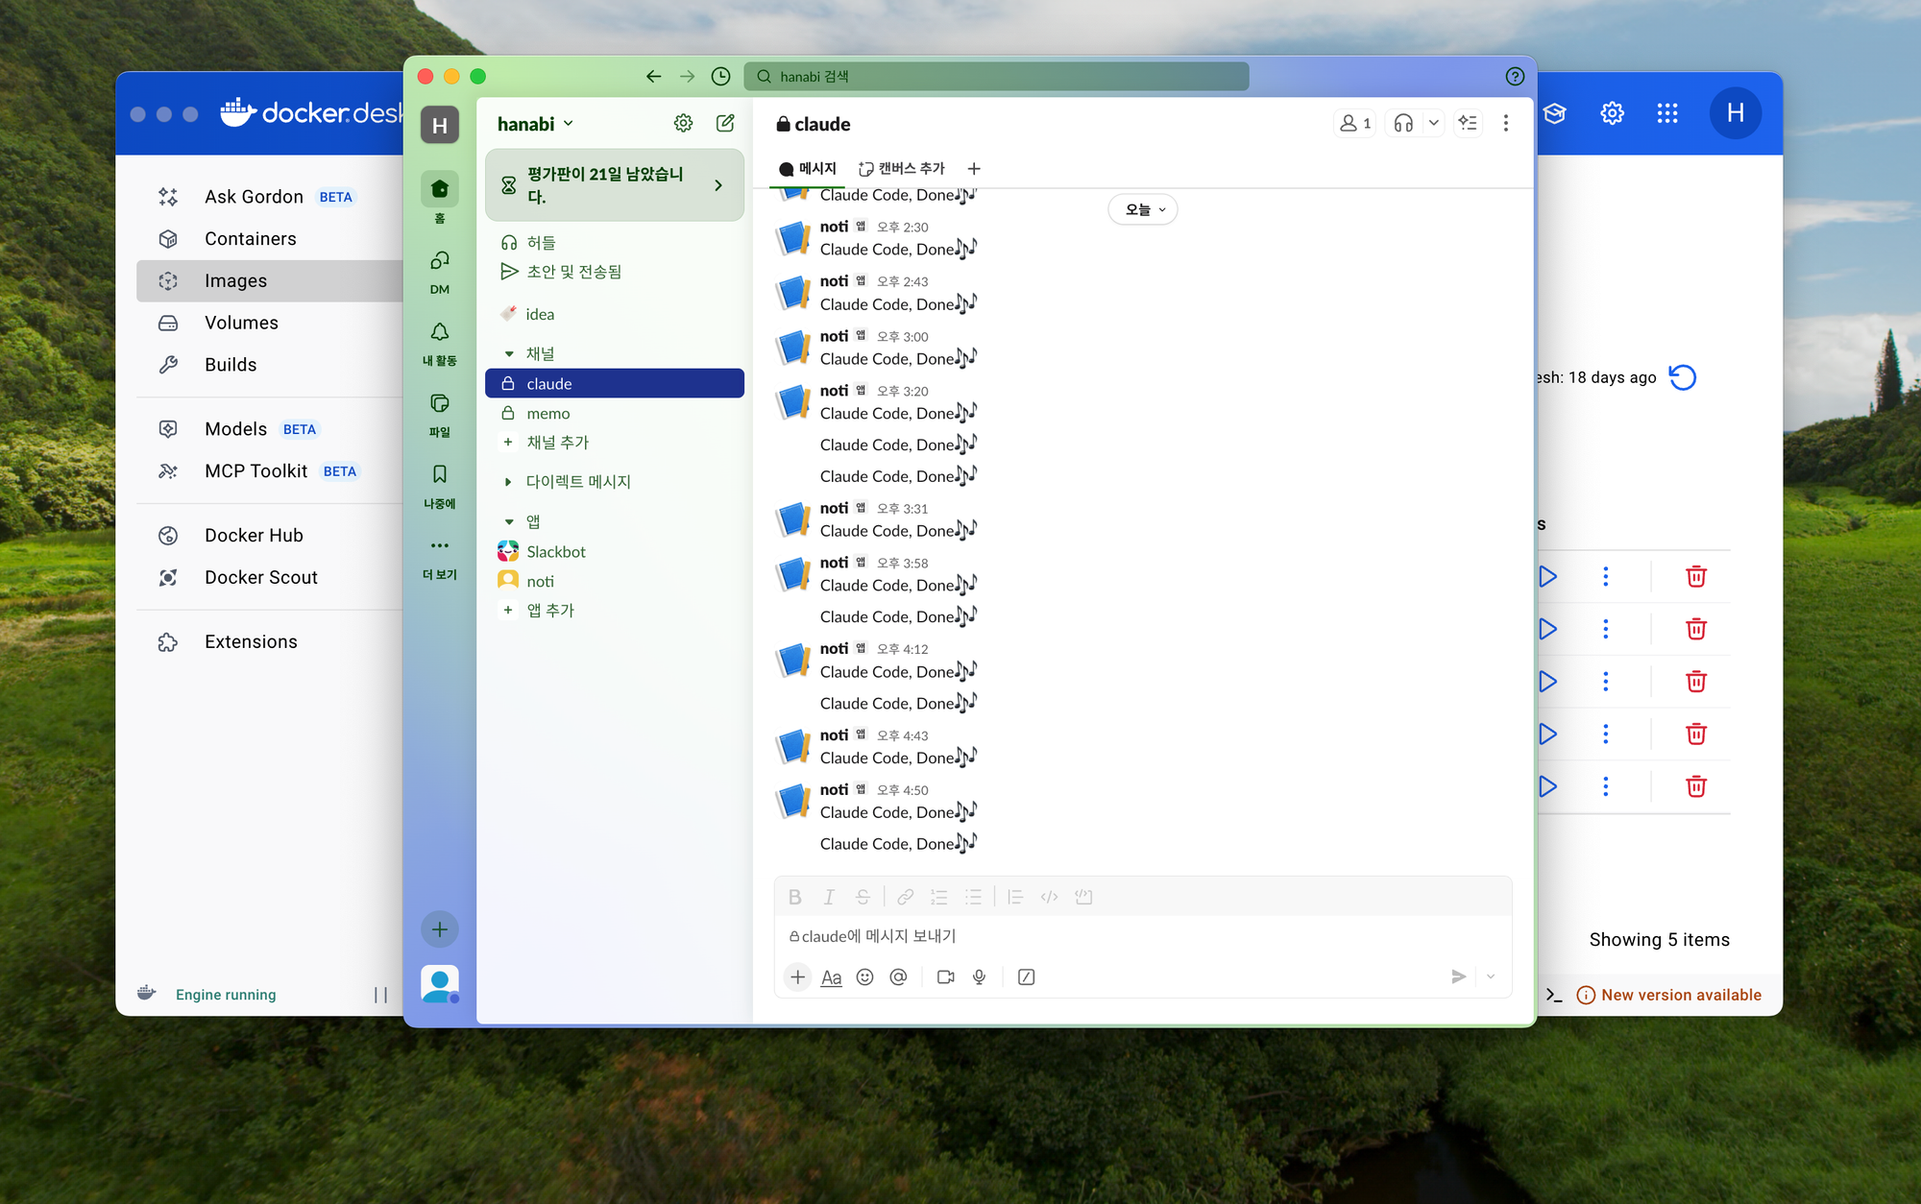Viewport: 1921px width, 1204px height.
Task: Expand the 다이렉트 메시지 section
Action: pos(509,482)
